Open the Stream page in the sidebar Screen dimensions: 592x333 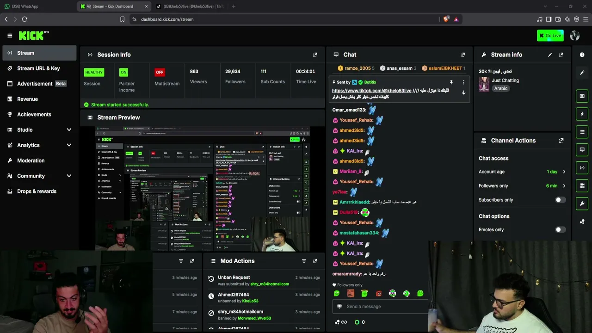[x=39, y=53]
